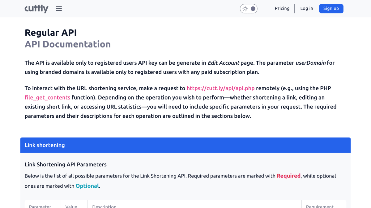Click the file_get_contents pink text
The image size is (371, 208).
pyautogui.click(x=47, y=97)
